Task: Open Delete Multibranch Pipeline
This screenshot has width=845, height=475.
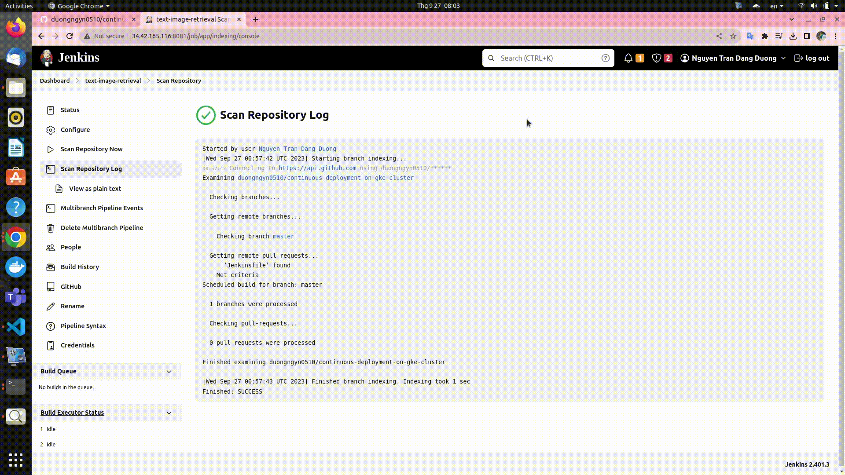Action: point(102,228)
